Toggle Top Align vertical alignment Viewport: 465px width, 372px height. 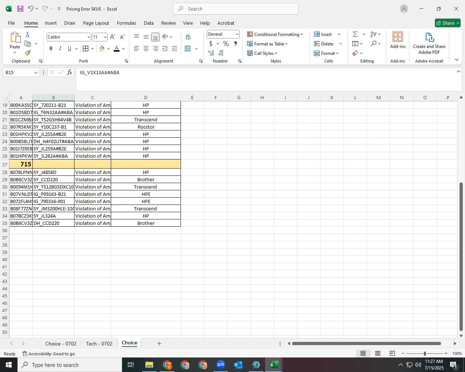coord(137,37)
